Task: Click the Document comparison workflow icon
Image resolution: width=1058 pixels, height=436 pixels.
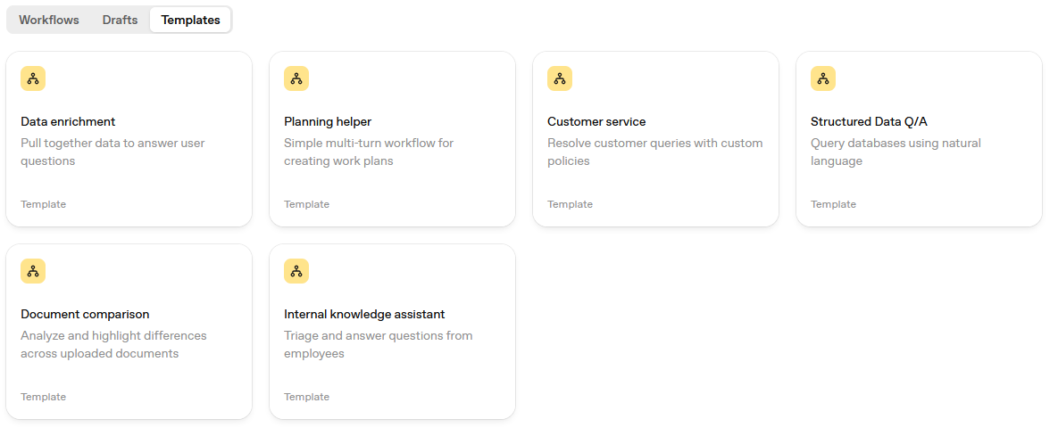Action: coord(33,271)
